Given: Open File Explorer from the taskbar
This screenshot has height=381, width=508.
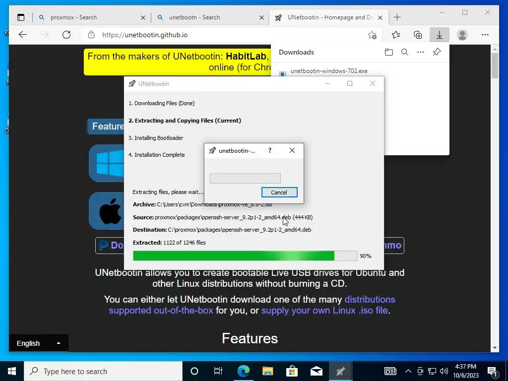Looking at the screenshot, I should pyautogui.click(x=267, y=371).
